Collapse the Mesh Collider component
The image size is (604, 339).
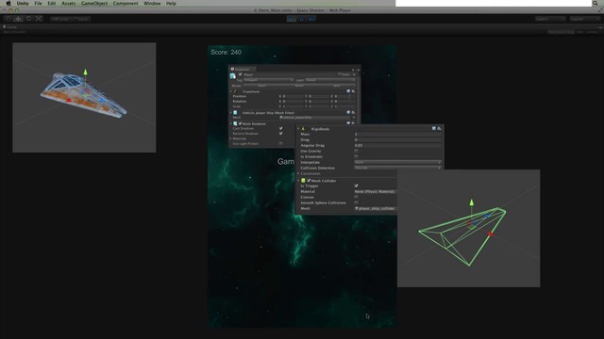click(298, 180)
